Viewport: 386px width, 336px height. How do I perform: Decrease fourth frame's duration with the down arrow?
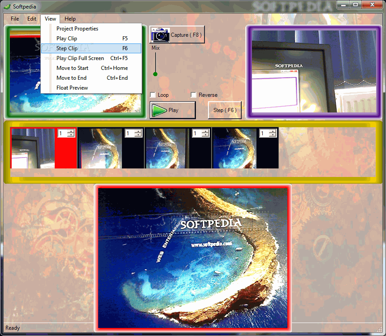click(273, 135)
